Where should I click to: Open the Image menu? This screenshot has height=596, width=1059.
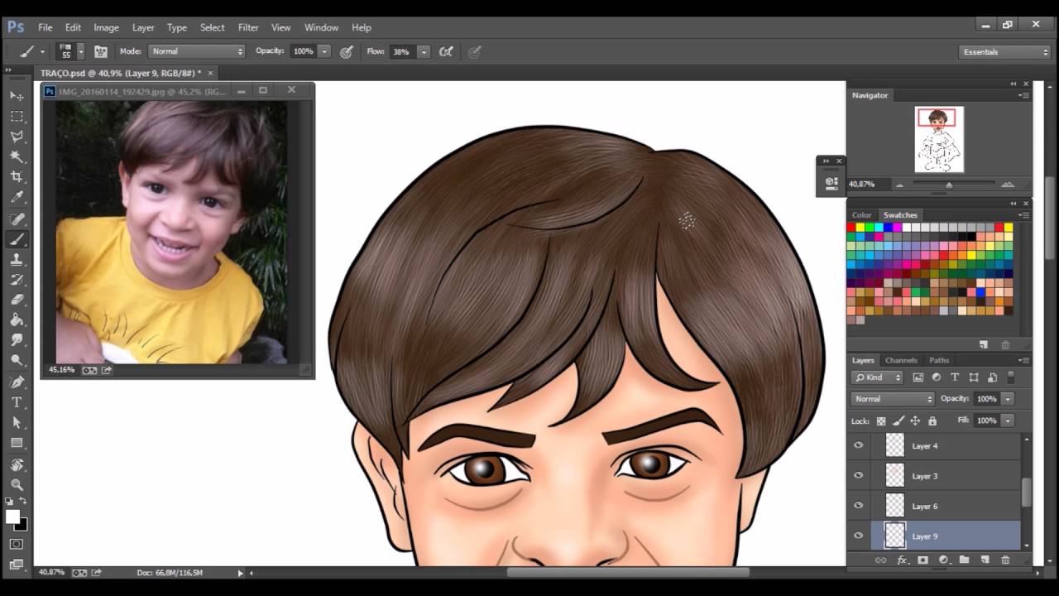tap(106, 27)
